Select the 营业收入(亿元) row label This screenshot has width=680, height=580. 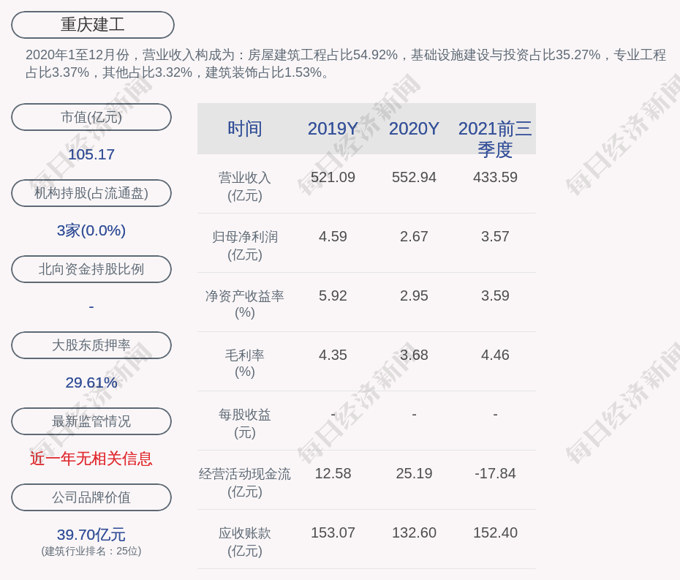[245, 187]
